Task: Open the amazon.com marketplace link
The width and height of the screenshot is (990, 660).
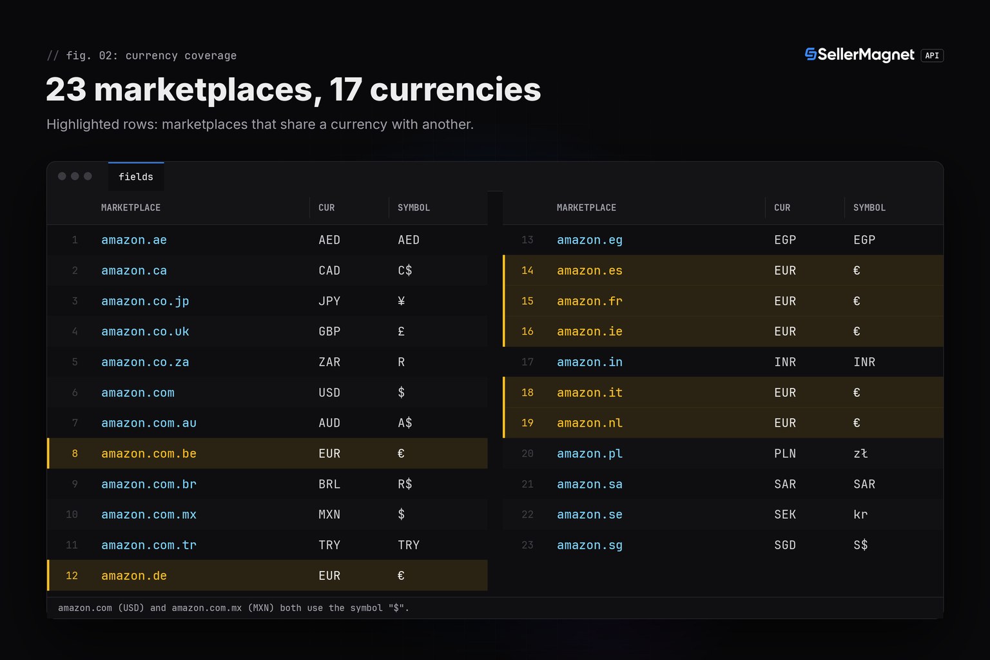Action: 138,393
